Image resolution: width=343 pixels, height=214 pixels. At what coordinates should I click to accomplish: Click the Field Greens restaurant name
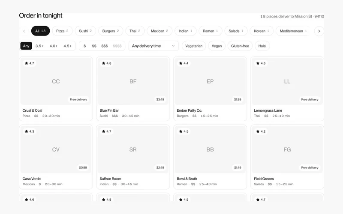pos(264,178)
